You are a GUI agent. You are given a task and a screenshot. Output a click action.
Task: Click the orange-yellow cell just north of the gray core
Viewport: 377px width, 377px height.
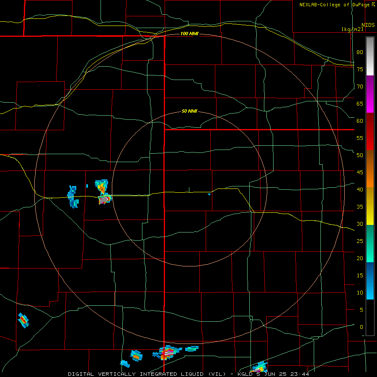pos(102,186)
